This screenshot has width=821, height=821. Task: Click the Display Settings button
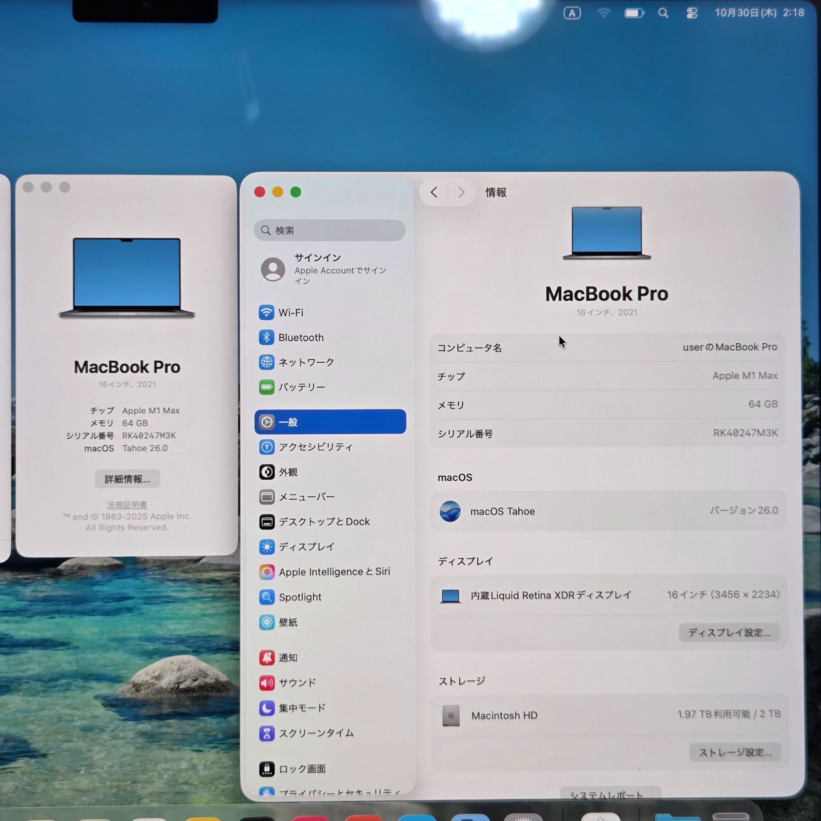(729, 633)
